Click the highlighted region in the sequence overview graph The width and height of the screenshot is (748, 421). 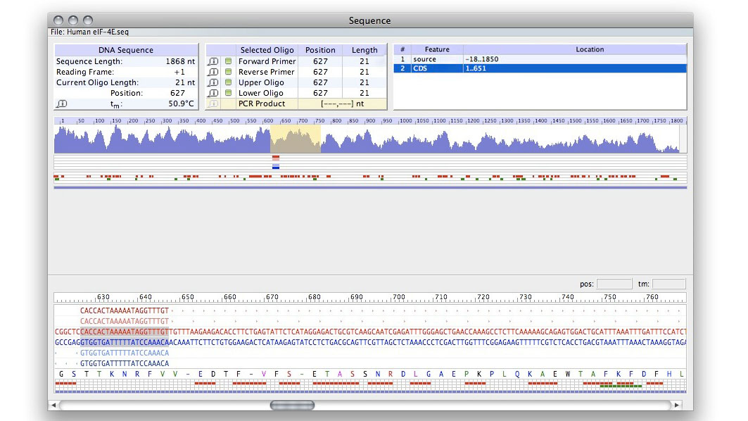click(296, 139)
